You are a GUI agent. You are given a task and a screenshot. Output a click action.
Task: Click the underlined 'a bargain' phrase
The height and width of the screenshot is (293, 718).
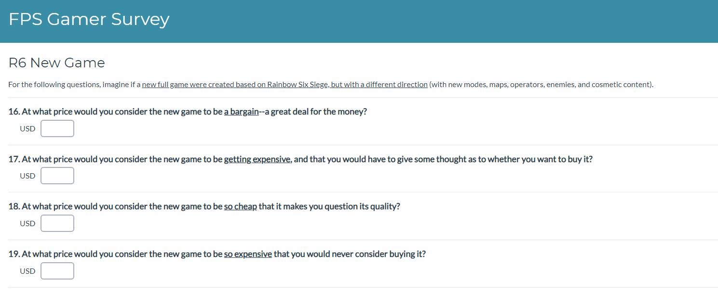[x=241, y=112]
